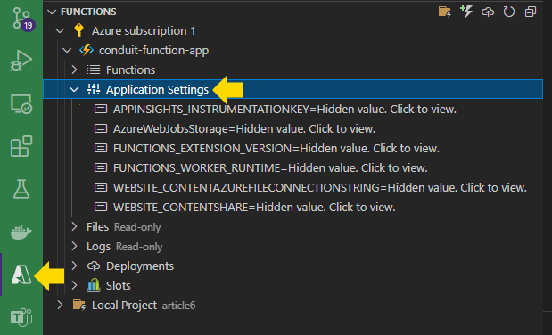Expand the Logs Read-only node
The image size is (552, 335).
[x=74, y=246]
